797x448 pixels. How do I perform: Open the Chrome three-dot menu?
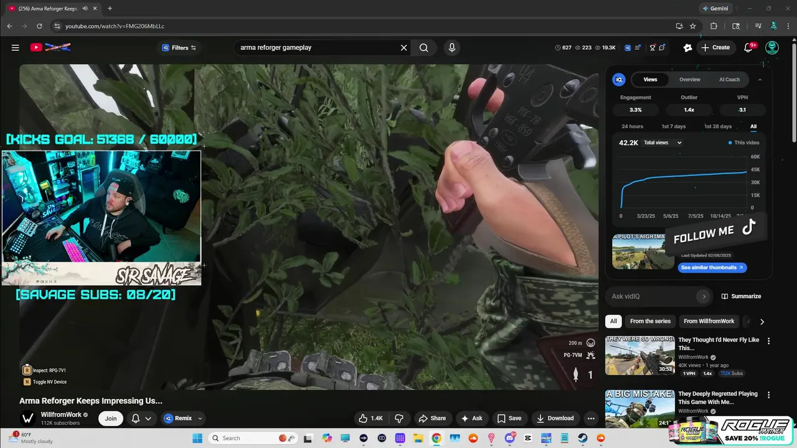(788, 26)
